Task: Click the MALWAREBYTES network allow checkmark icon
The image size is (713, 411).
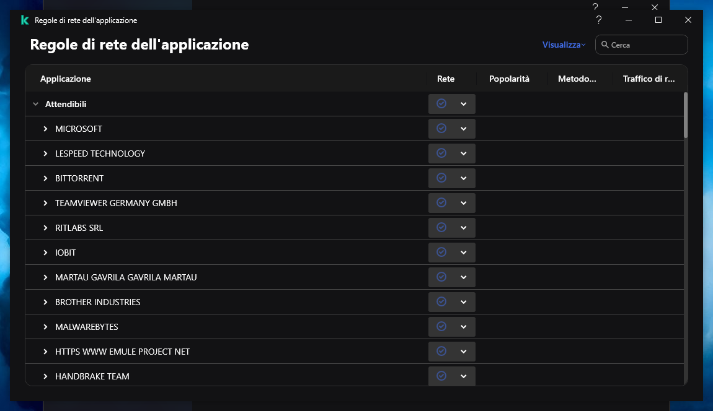Action: [441, 327]
